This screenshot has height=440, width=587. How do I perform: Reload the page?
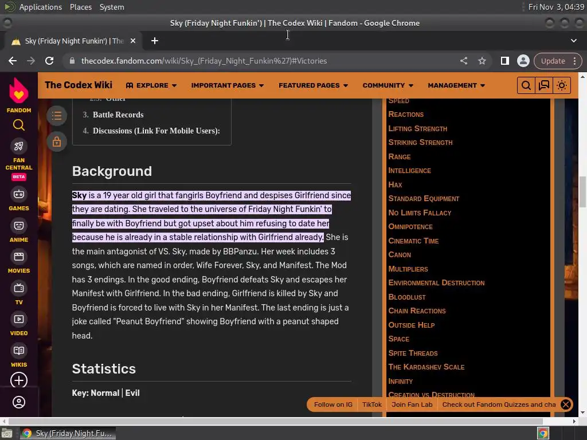(49, 61)
